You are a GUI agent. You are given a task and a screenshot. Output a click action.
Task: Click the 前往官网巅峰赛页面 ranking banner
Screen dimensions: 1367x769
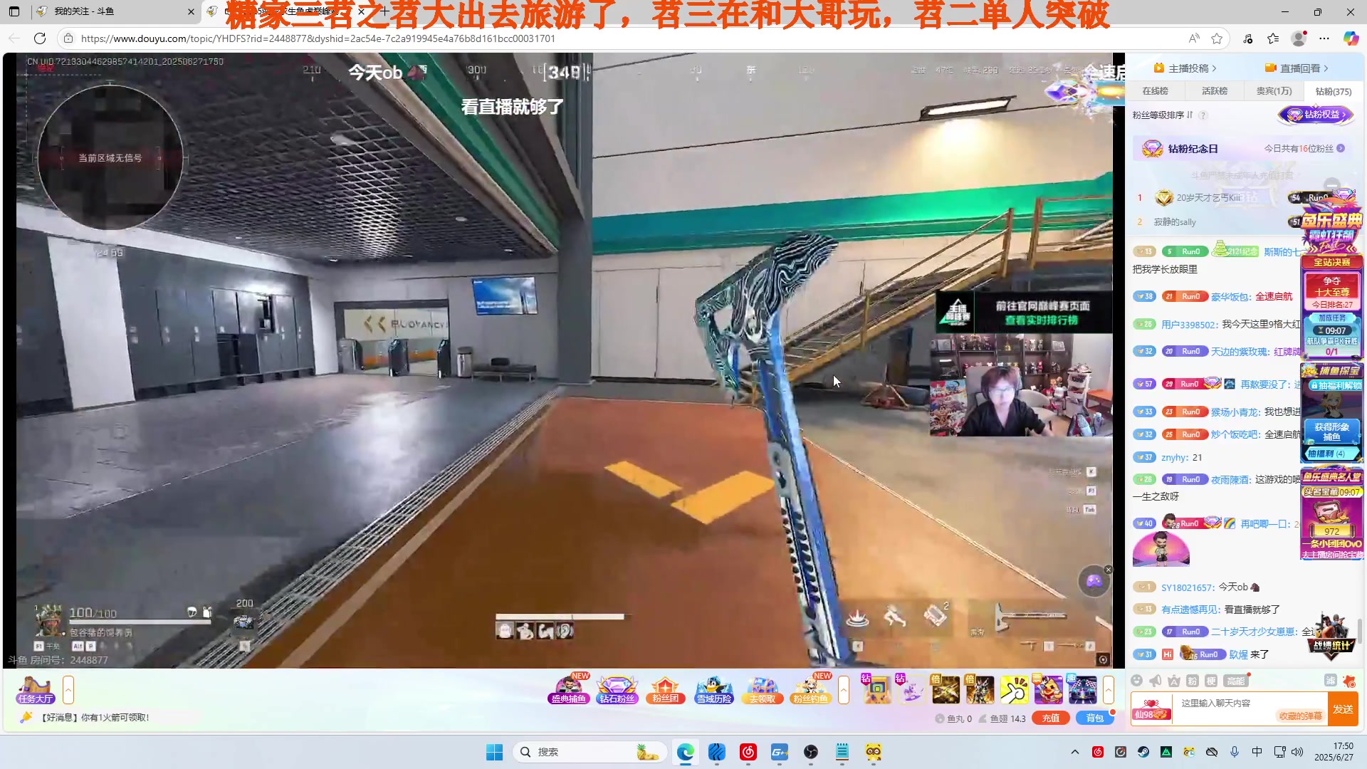coord(1024,312)
